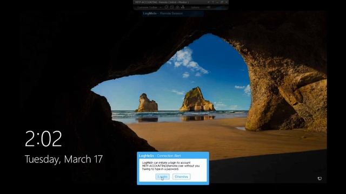Click the lock screen time 2:02
This screenshot has width=346, height=194.
coord(43,139)
